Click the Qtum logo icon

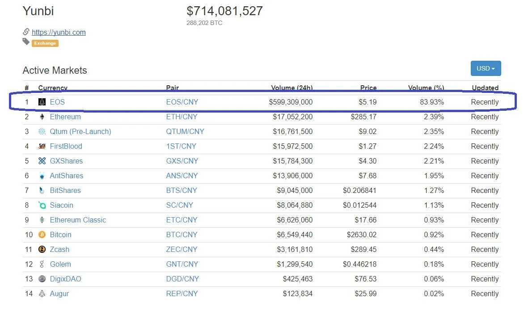pyautogui.click(x=42, y=131)
